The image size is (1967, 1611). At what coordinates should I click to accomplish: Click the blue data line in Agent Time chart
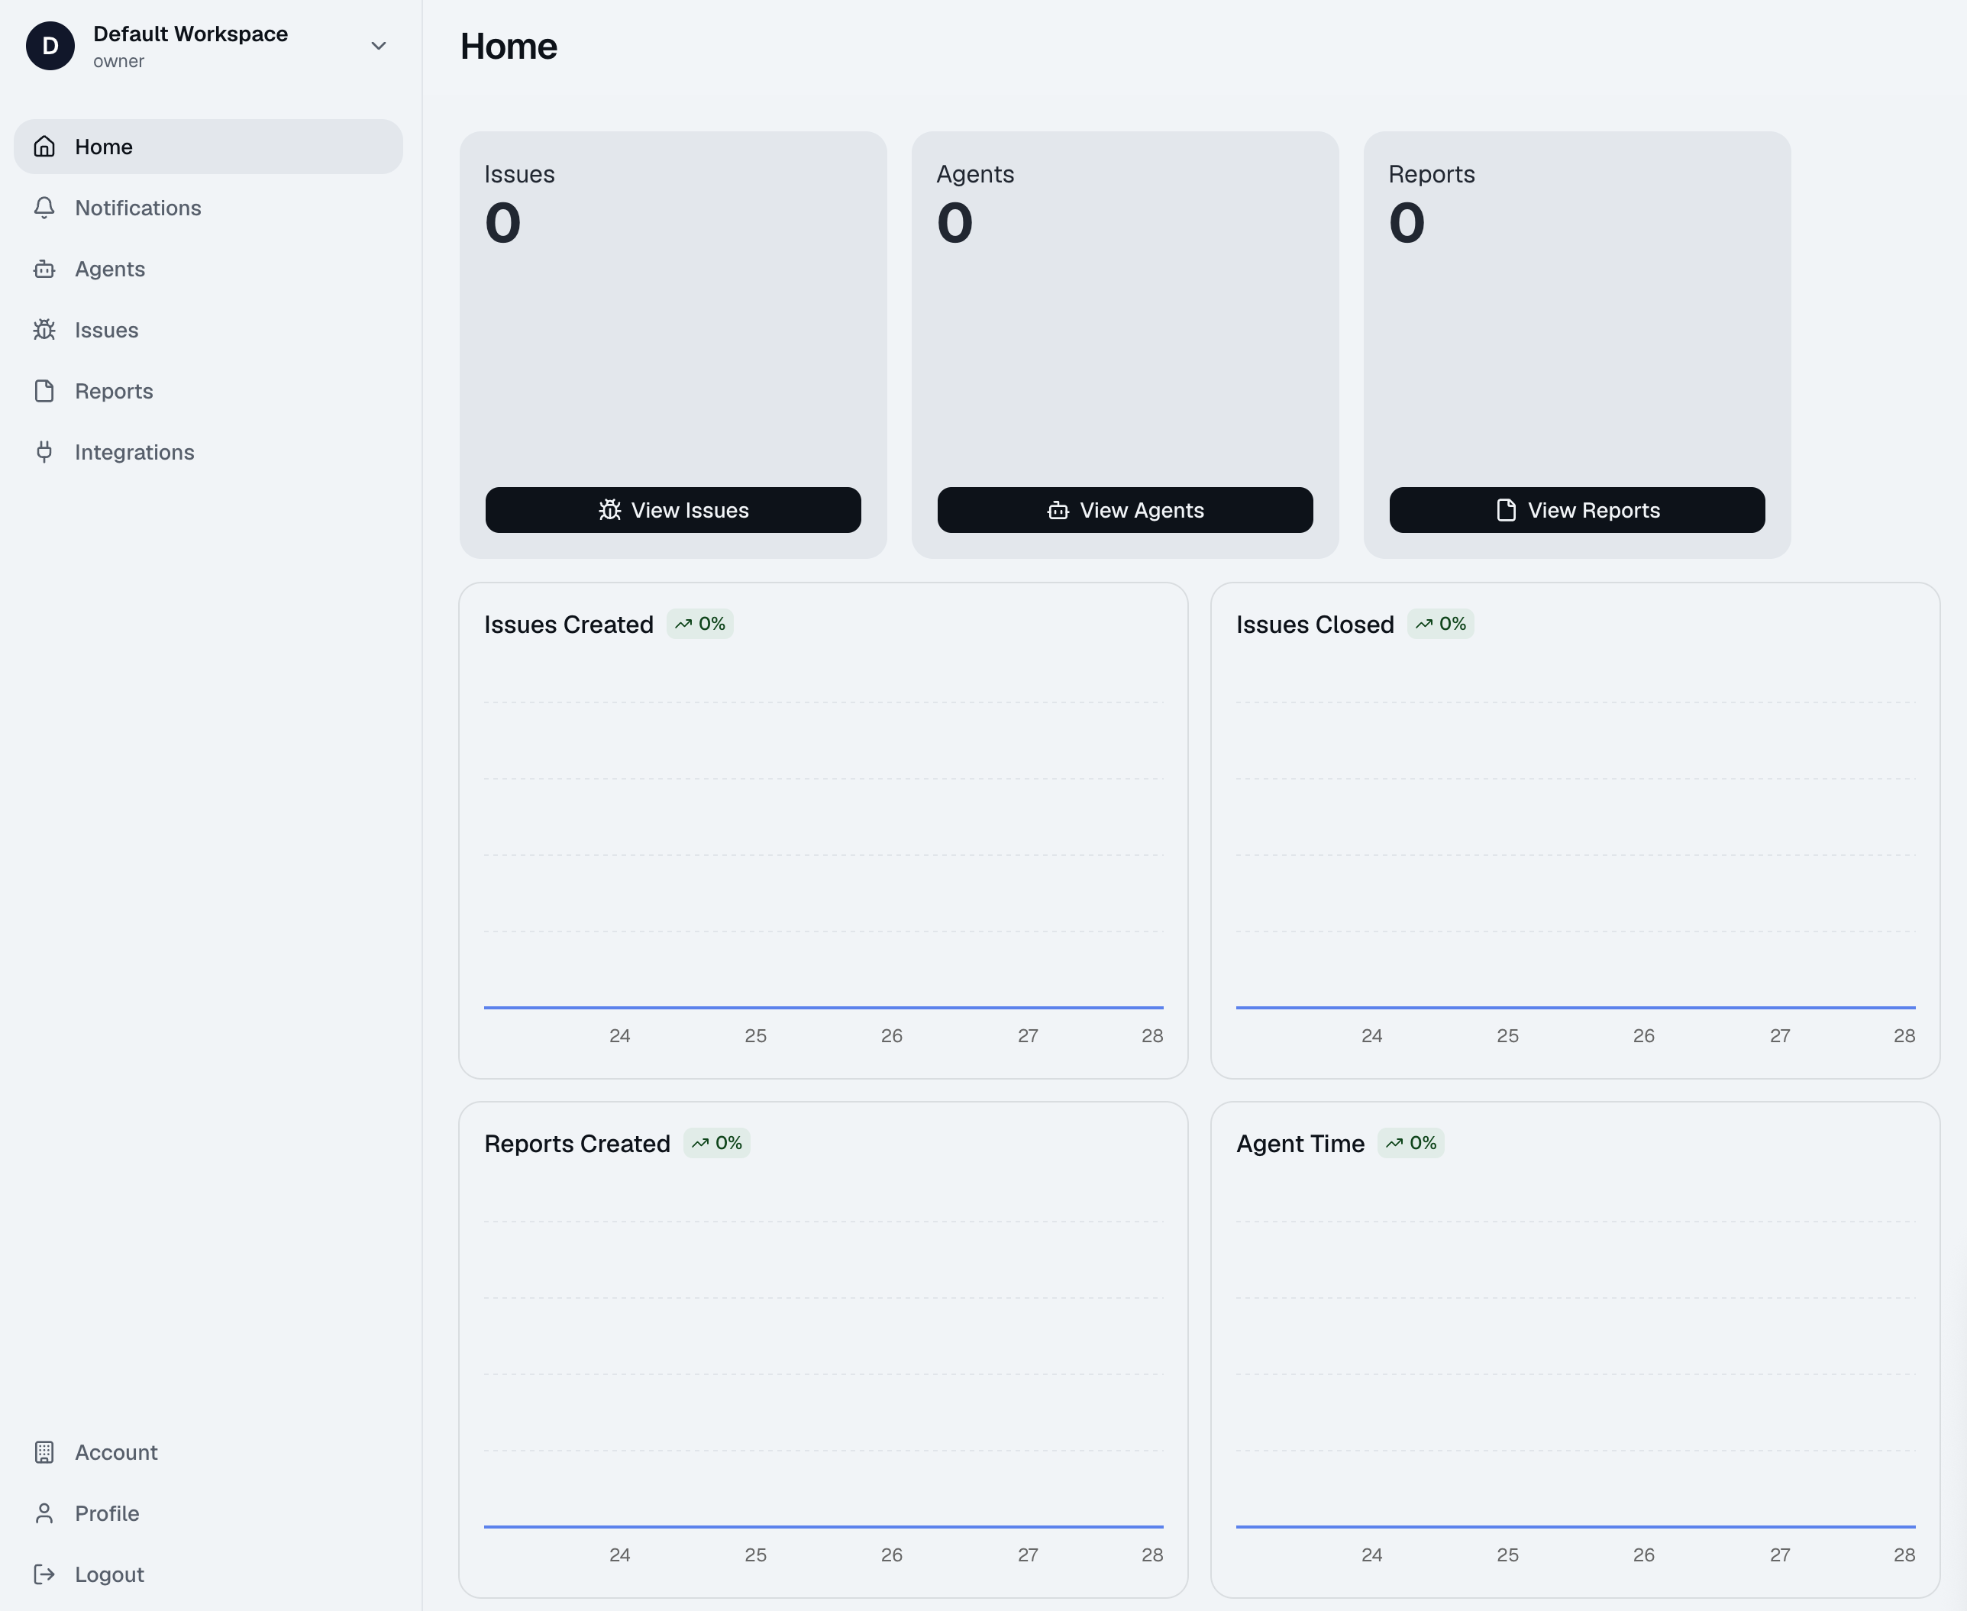[1575, 1525]
